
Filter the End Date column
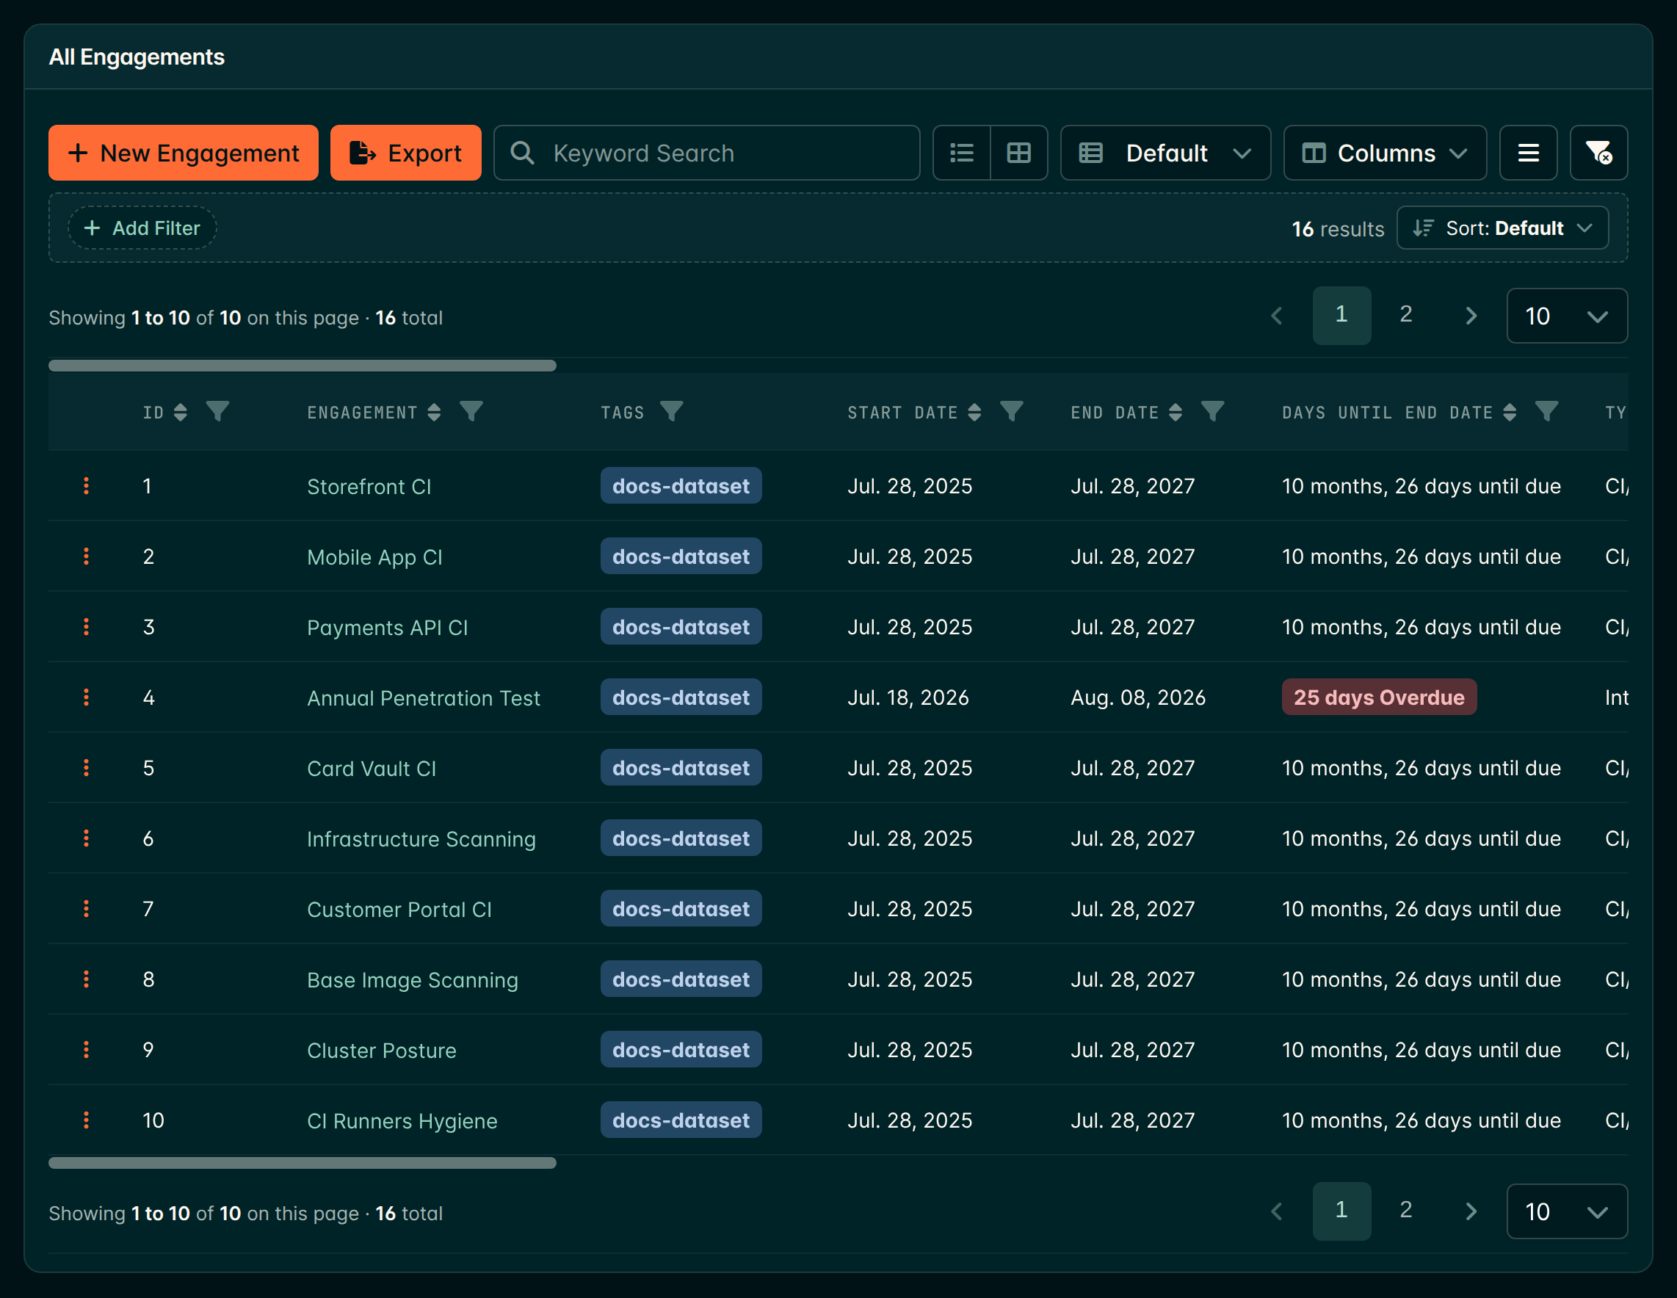(1212, 412)
